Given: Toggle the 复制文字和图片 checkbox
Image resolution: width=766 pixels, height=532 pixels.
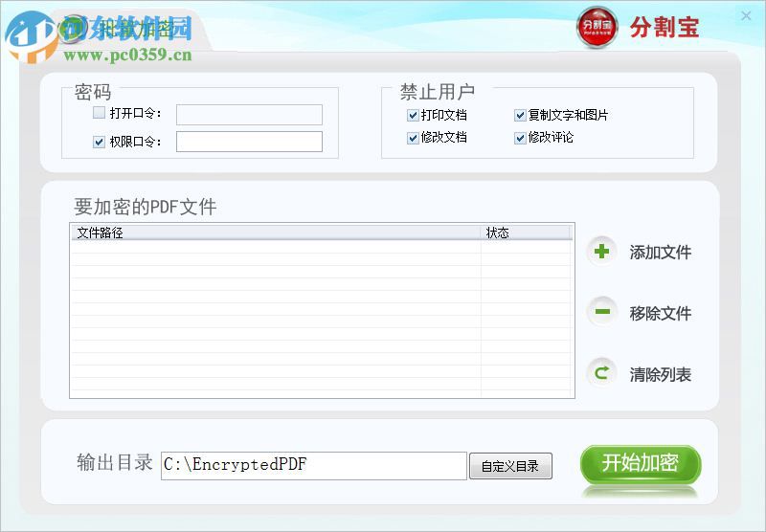Looking at the screenshot, I should tap(520, 115).
